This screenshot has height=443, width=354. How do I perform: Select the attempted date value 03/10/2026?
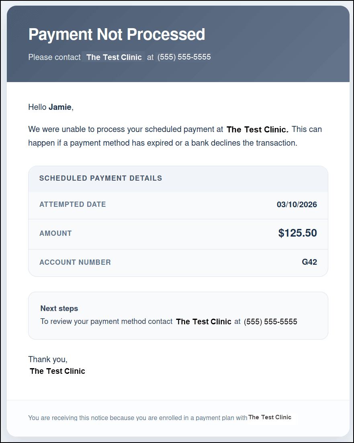(297, 204)
